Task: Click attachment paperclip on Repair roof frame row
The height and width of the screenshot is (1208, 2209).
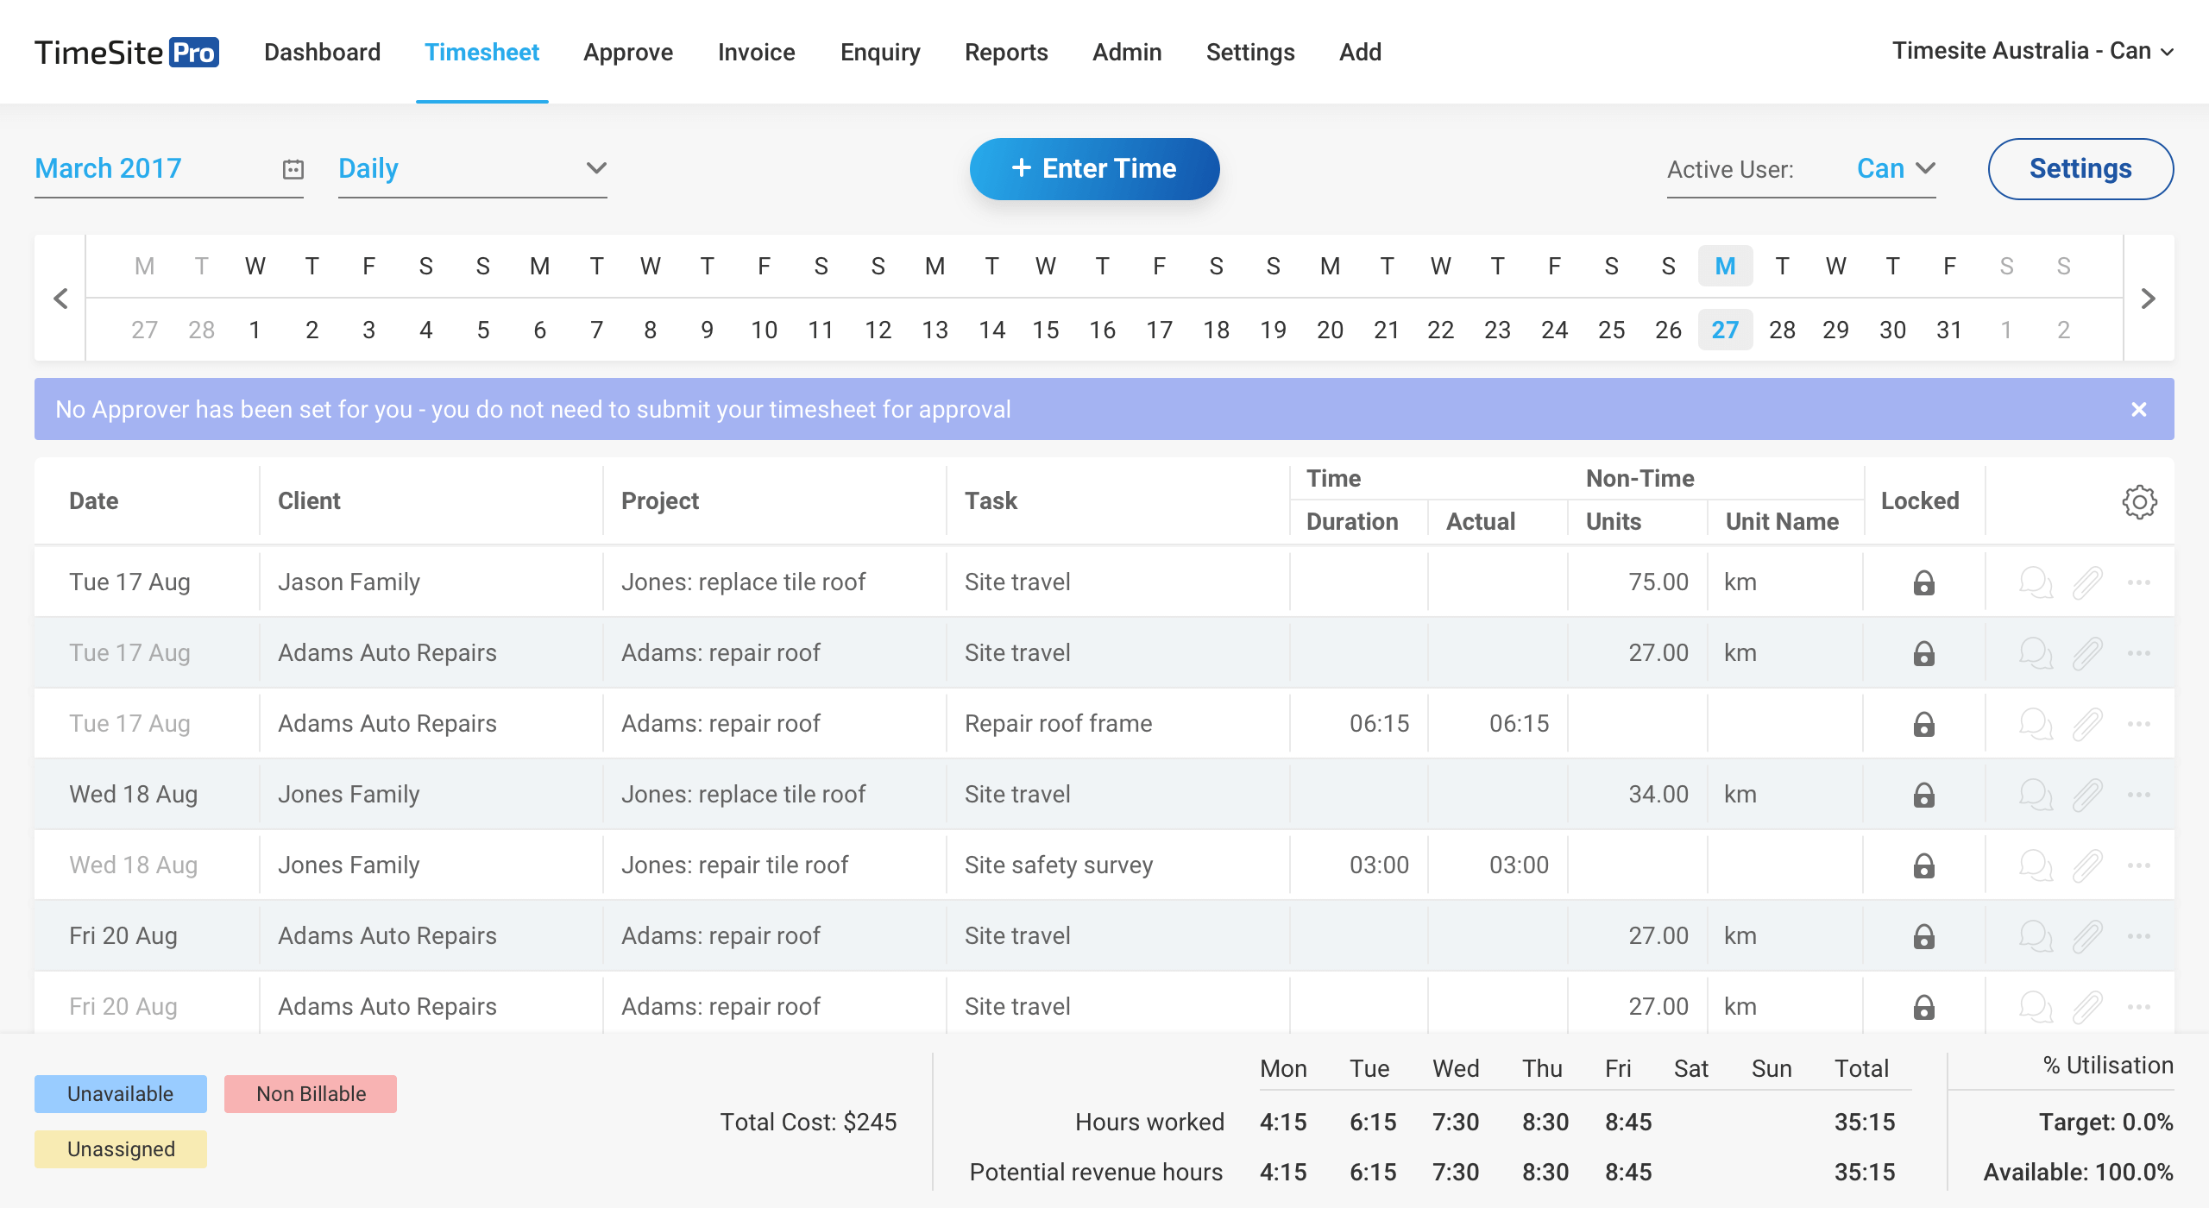Action: click(x=2087, y=724)
